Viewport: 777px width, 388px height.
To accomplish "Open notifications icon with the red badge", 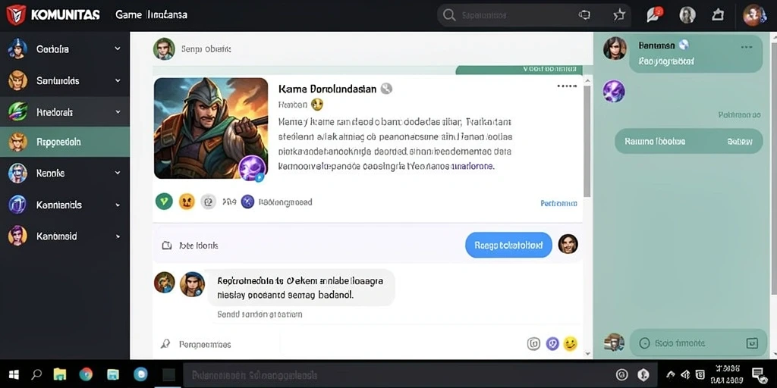I will pyautogui.click(x=654, y=15).
